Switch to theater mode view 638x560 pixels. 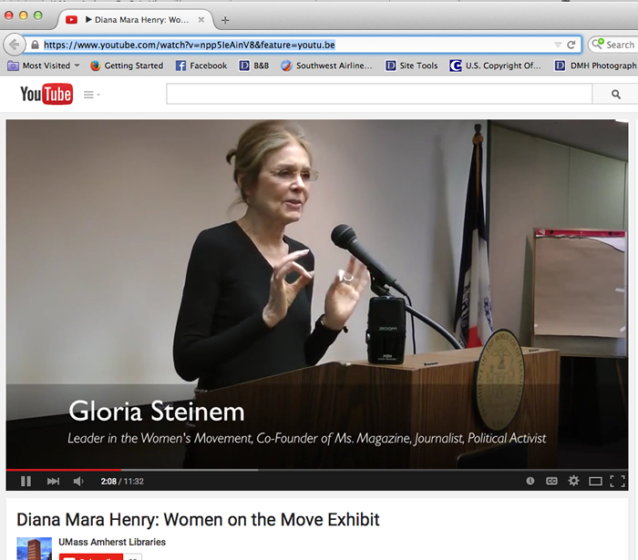coord(595,481)
